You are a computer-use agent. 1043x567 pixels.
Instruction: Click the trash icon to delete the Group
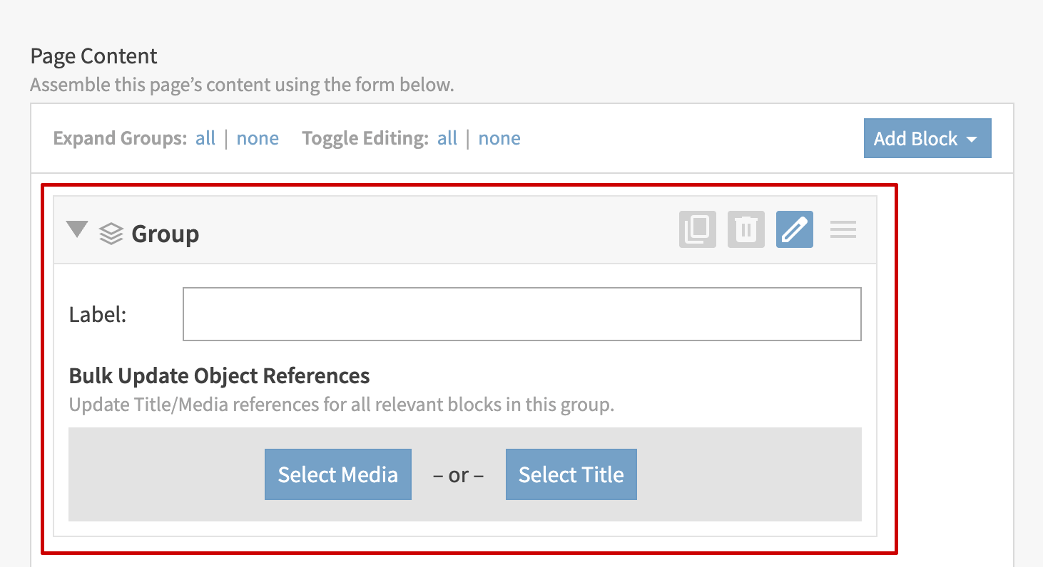coord(746,229)
